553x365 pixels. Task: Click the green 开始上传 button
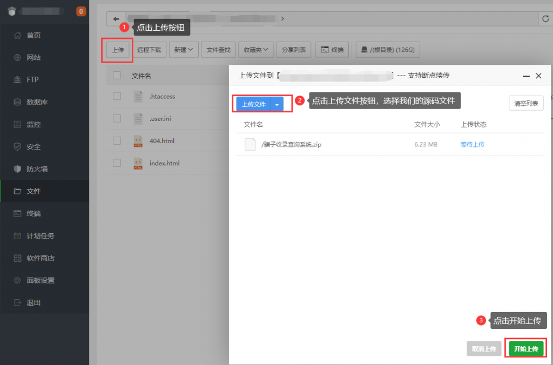tap(526, 349)
